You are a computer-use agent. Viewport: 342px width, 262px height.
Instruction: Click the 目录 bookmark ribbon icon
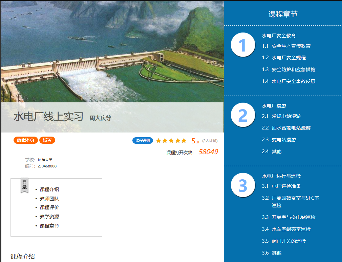pyautogui.click(x=24, y=185)
